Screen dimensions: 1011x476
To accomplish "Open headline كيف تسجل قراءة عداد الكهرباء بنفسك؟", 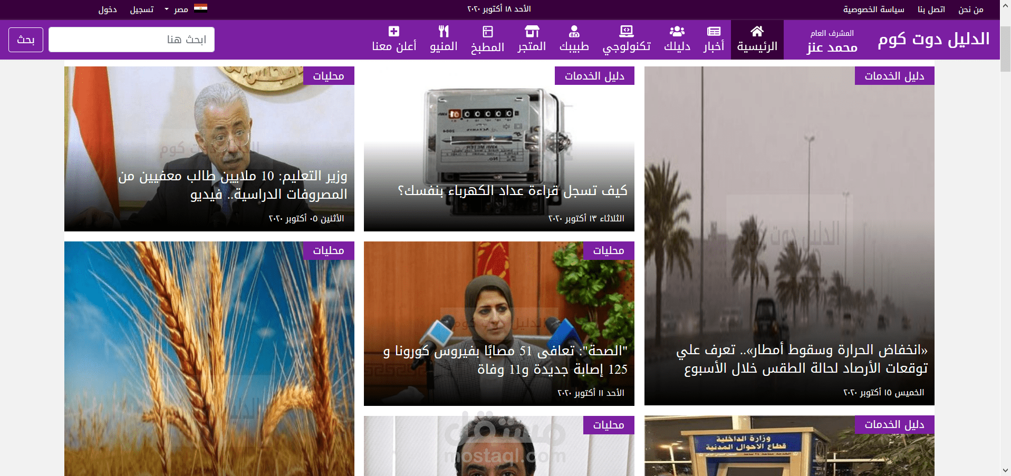I will coord(513,190).
